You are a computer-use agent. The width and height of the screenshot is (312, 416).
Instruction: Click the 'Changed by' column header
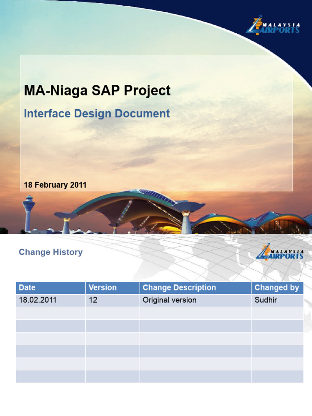[x=277, y=288]
